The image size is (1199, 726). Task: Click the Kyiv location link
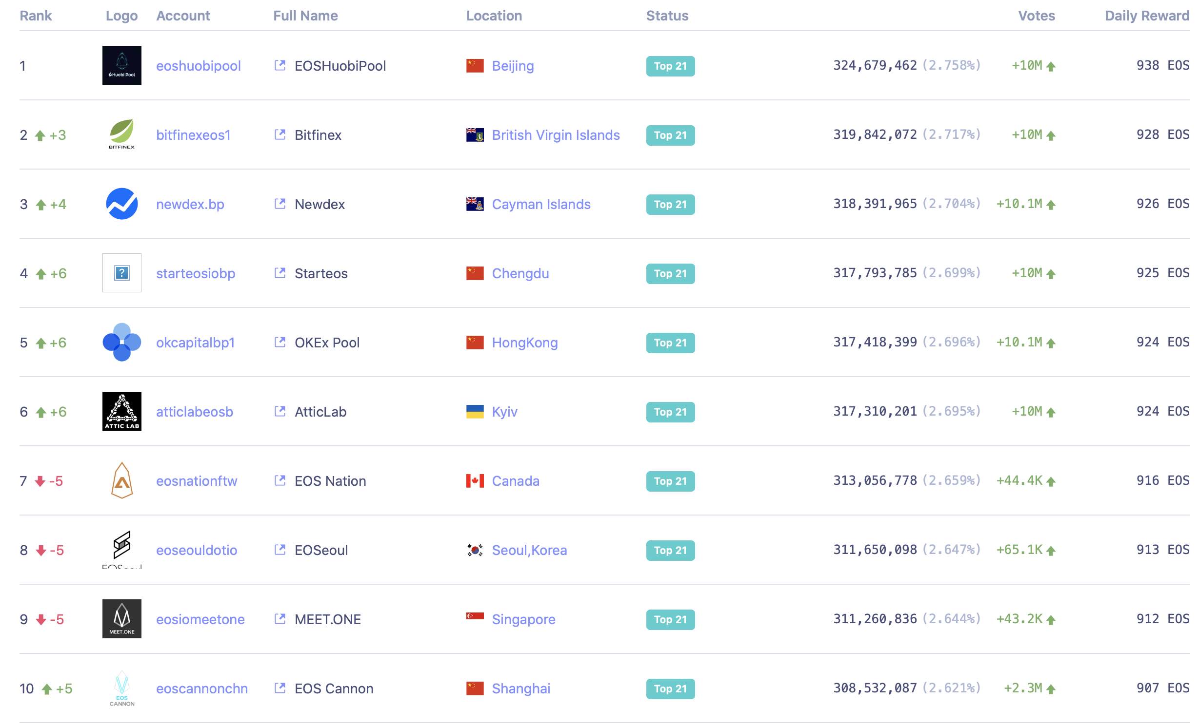coord(504,412)
